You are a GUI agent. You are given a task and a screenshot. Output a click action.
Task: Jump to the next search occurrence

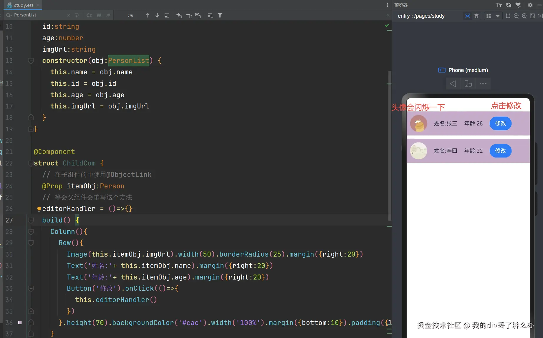click(x=157, y=15)
